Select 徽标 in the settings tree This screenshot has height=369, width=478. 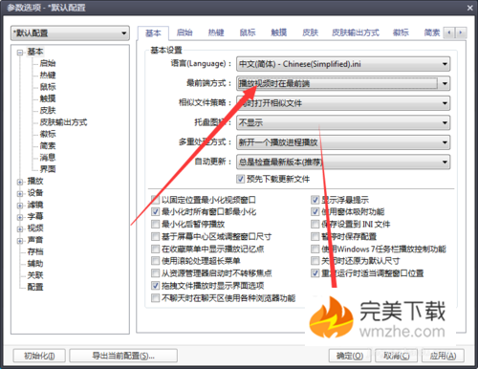48,134
